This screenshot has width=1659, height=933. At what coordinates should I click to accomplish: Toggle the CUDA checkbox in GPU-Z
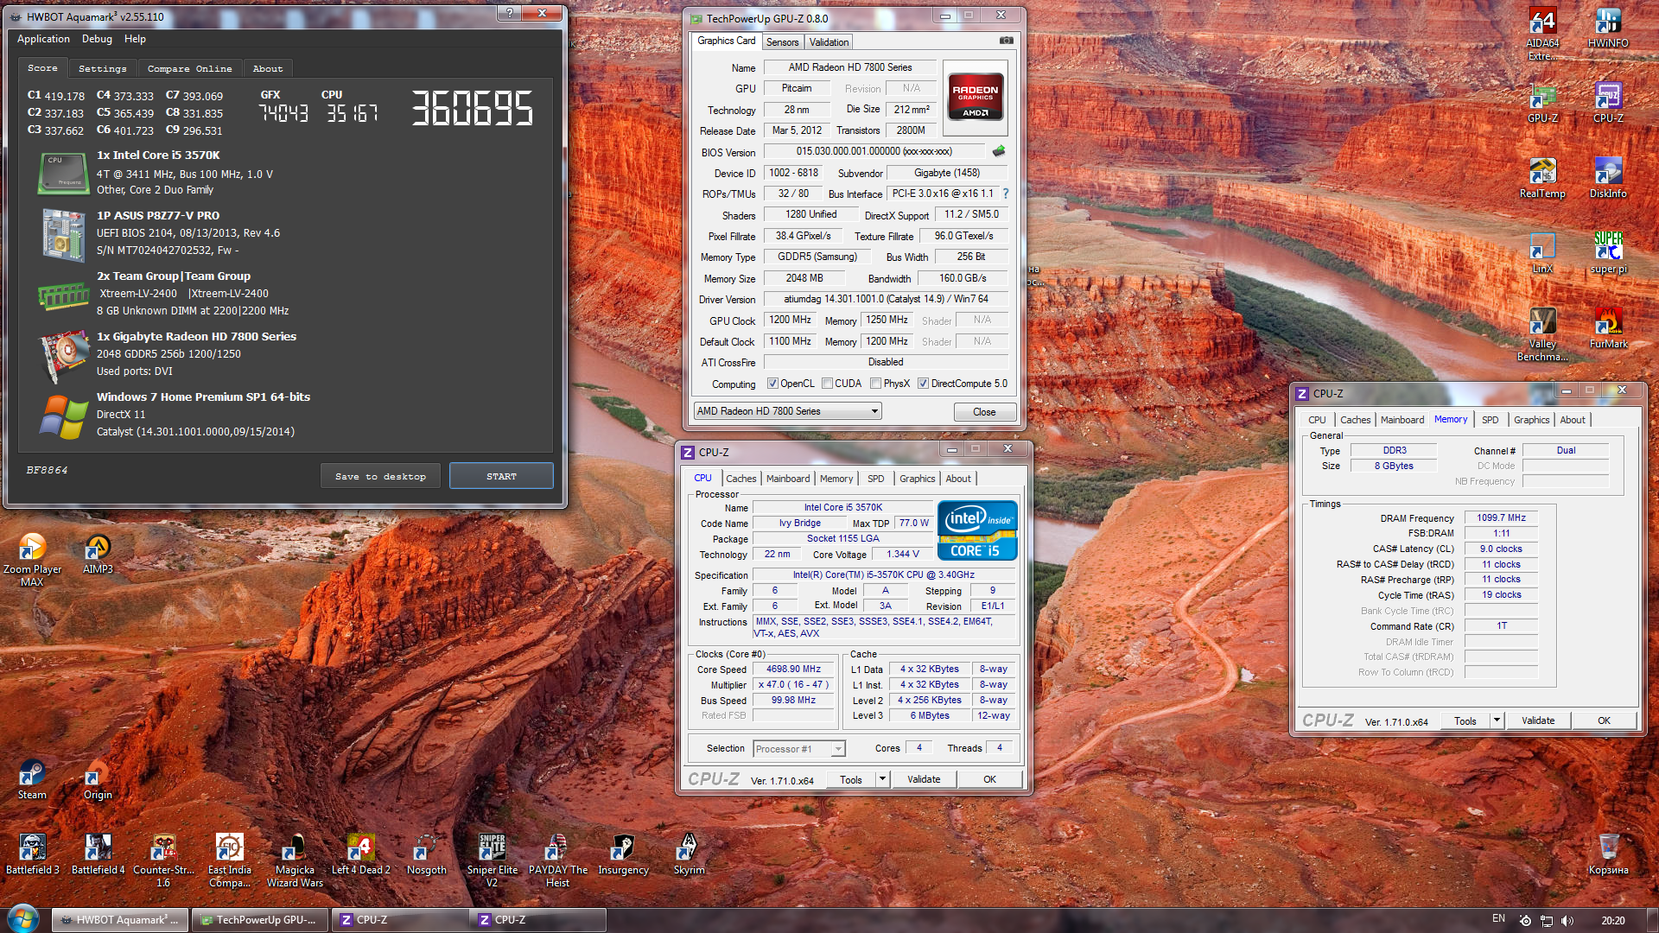click(x=827, y=384)
